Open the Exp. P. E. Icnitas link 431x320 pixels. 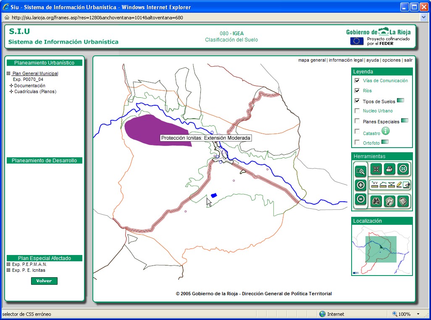[x=29, y=270]
